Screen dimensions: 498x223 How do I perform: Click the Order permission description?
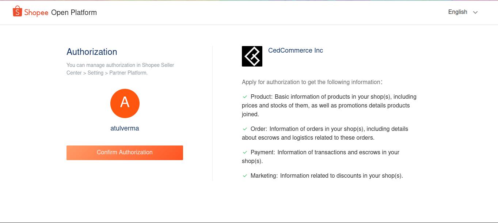coord(325,133)
